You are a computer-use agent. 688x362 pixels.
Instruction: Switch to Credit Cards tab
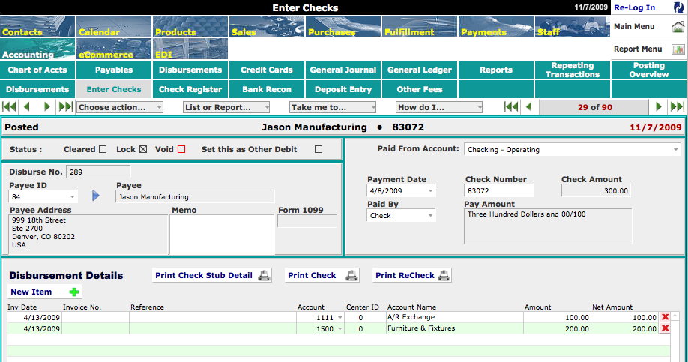tap(267, 70)
